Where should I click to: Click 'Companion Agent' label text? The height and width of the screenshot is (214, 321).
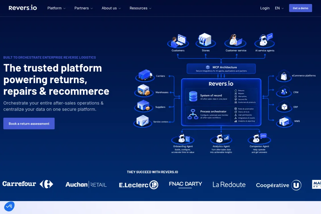click(259, 146)
